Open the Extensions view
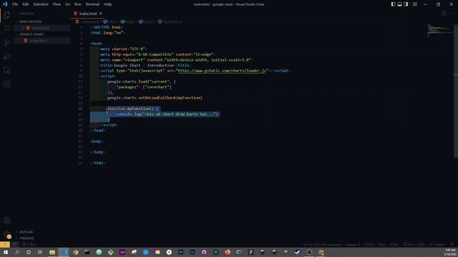The image size is (458, 257). 7,84
